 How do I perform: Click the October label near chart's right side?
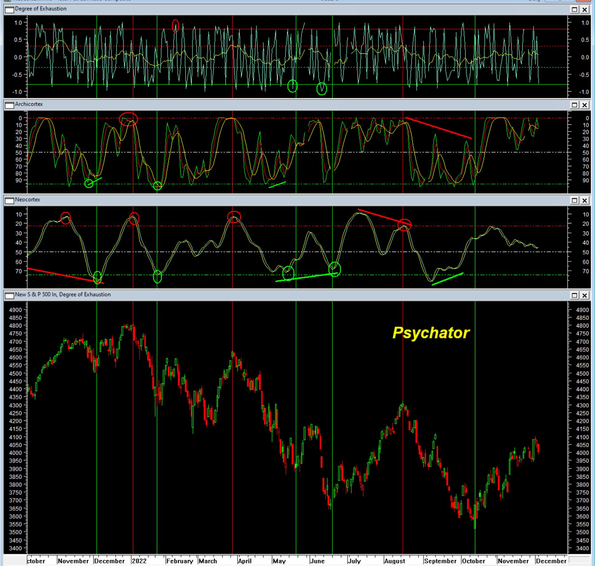coord(473,561)
